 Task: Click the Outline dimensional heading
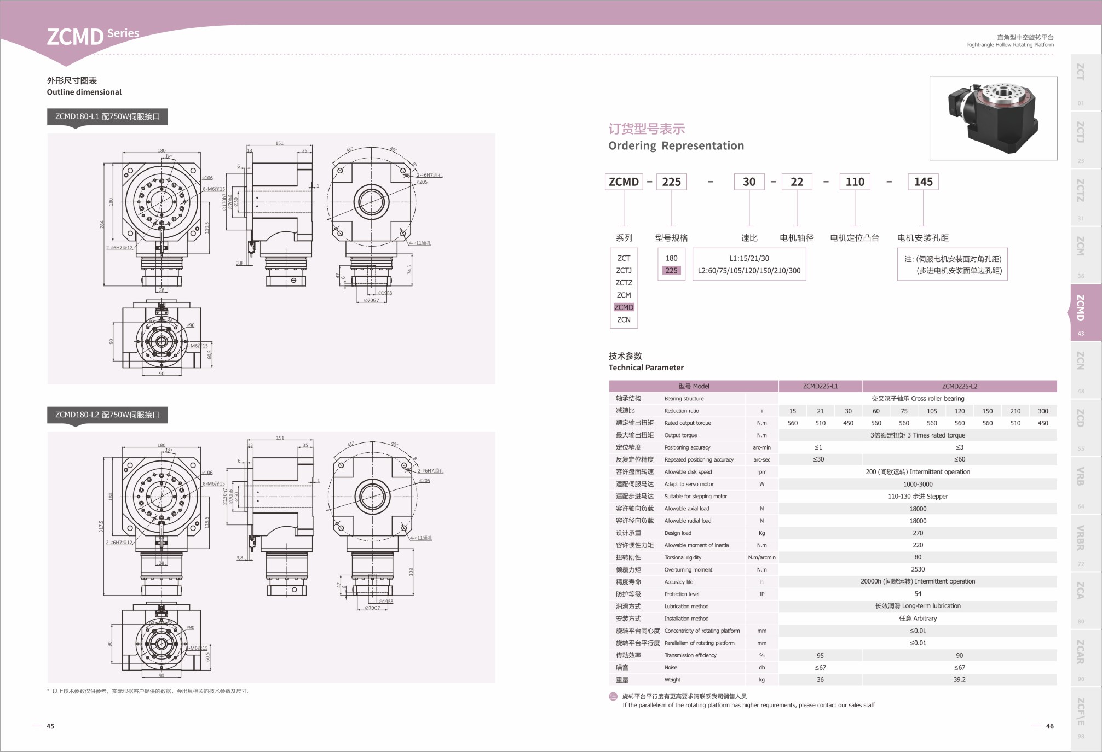pyautogui.click(x=84, y=92)
